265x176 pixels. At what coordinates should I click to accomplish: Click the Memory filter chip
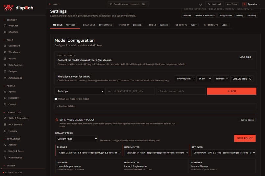[239, 15]
